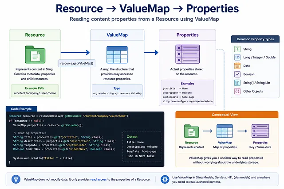Click the String[] / String List document icon
Image resolution: width=284 pixels, height=189 pixels.
tap(237, 83)
